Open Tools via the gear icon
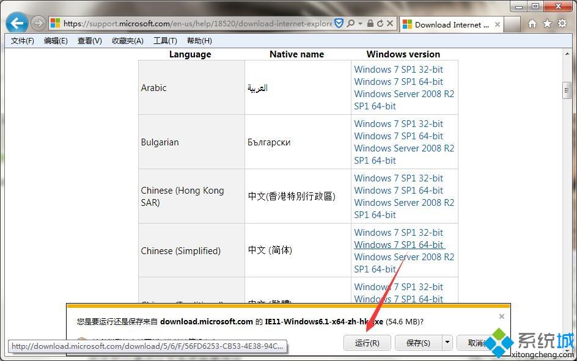 [x=562, y=23]
